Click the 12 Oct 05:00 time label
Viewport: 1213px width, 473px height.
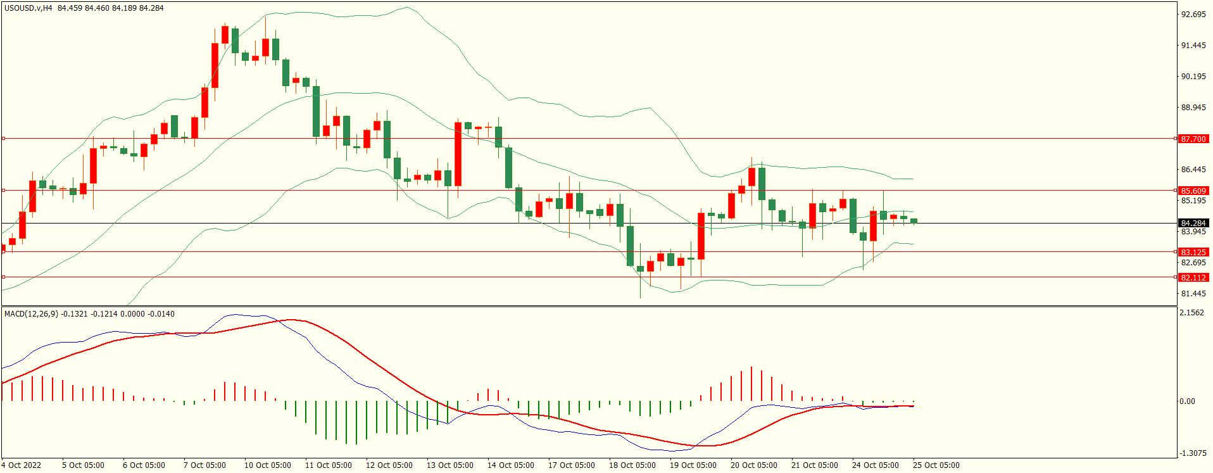(389, 465)
